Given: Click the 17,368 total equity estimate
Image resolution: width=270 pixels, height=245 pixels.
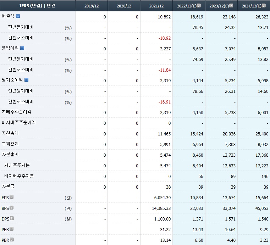Looking at the screenshot, I should pyautogui.click(x=262, y=155).
